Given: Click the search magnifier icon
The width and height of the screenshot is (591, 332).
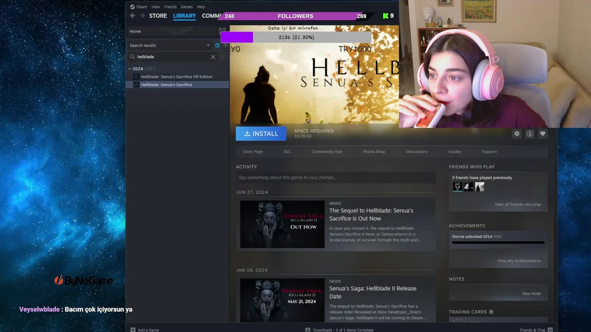Looking at the screenshot, I should click(132, 57).
